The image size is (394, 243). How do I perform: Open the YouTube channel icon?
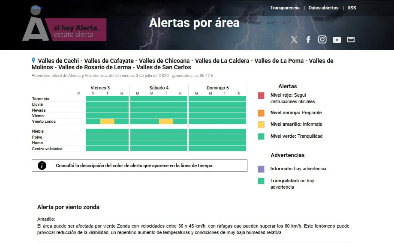coord(337,40)
